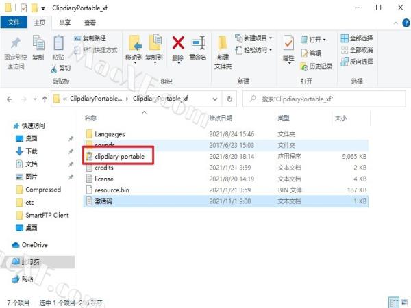Screen dimensions: 411x308
Task: Open SmartFTP Client in the sidebar
Action: [42, 216]
